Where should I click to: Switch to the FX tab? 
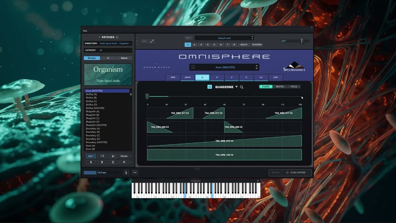[261, 77]
